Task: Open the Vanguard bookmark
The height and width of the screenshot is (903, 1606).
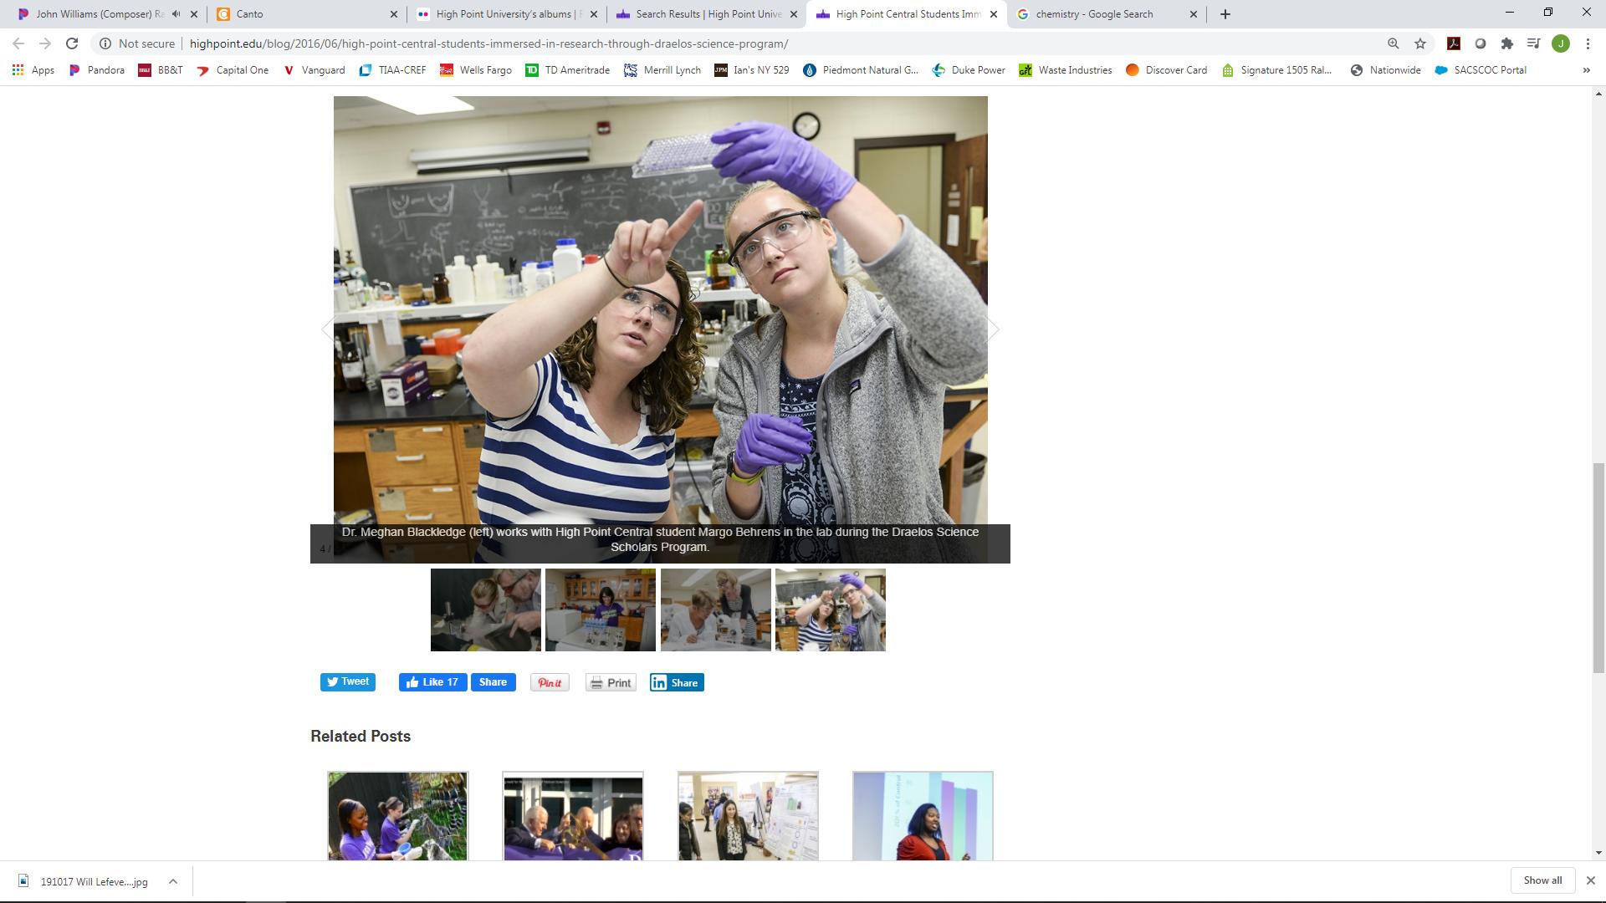Action: coord(315,70)
